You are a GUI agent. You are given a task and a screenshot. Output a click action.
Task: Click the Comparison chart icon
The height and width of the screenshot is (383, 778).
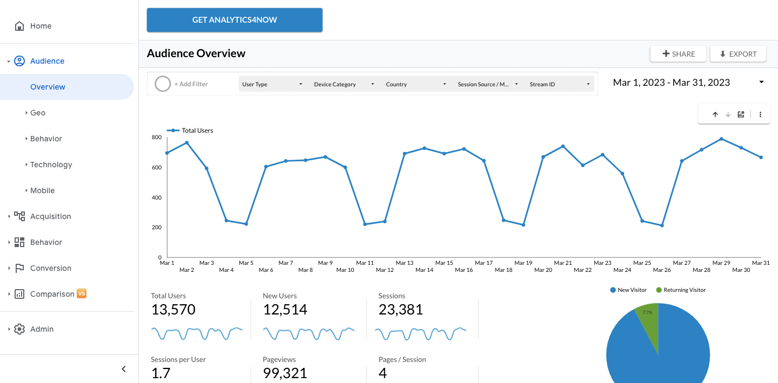pyautogui.click(x=19, y=293)
